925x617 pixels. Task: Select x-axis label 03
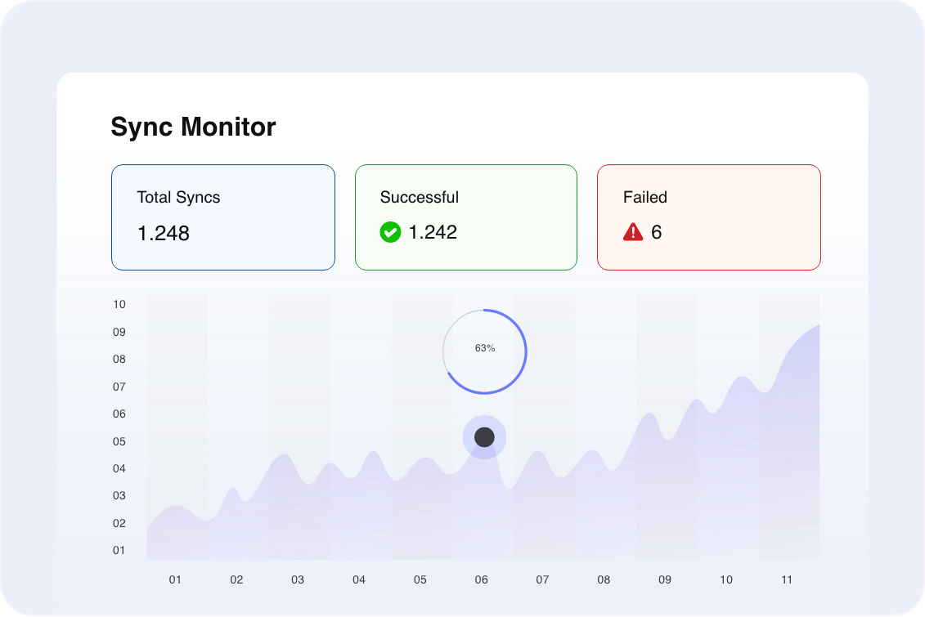(x=298, y=580)
